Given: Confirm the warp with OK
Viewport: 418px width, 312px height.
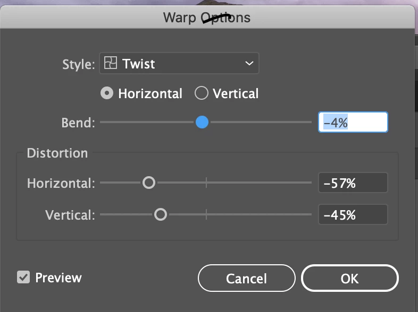Looking at the screenshot, I should click(x=349, y=279).
